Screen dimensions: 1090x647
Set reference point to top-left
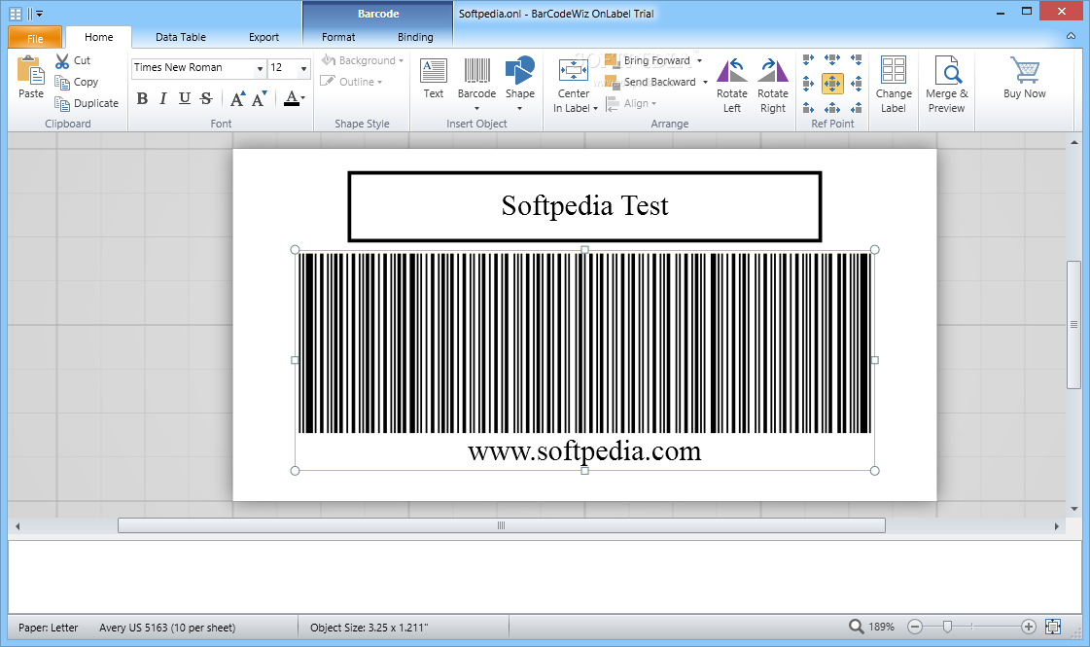(x=808, y=59)
